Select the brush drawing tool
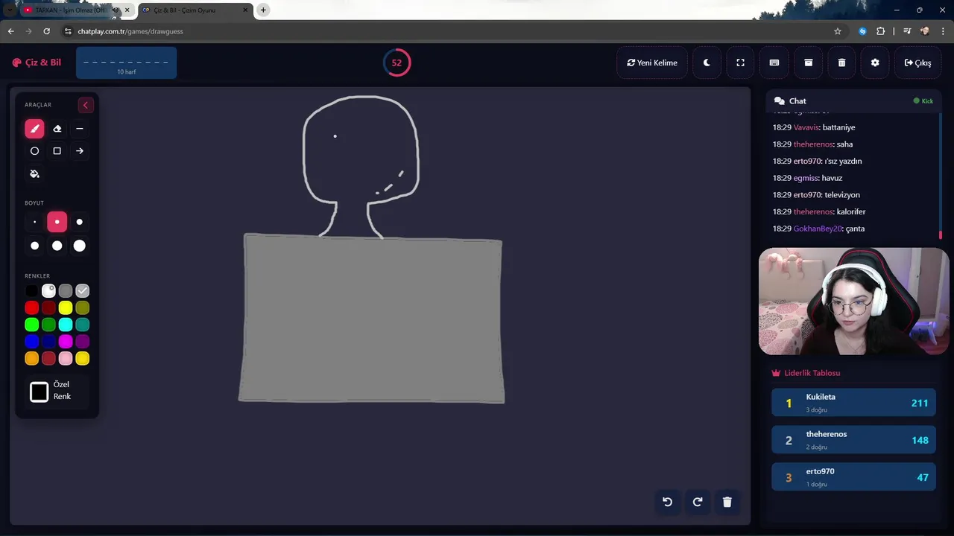This screenshot has height=536, width=954. pos(34,129)
